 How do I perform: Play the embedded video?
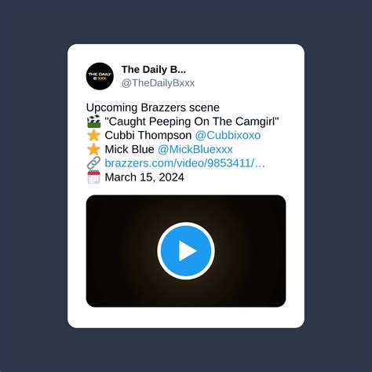[186, 250]
